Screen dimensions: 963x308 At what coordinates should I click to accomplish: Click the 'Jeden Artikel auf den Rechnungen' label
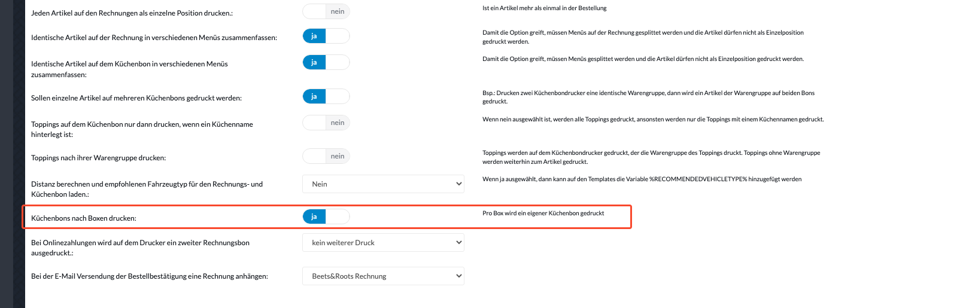pyautogui.click(x=132, y=13)
